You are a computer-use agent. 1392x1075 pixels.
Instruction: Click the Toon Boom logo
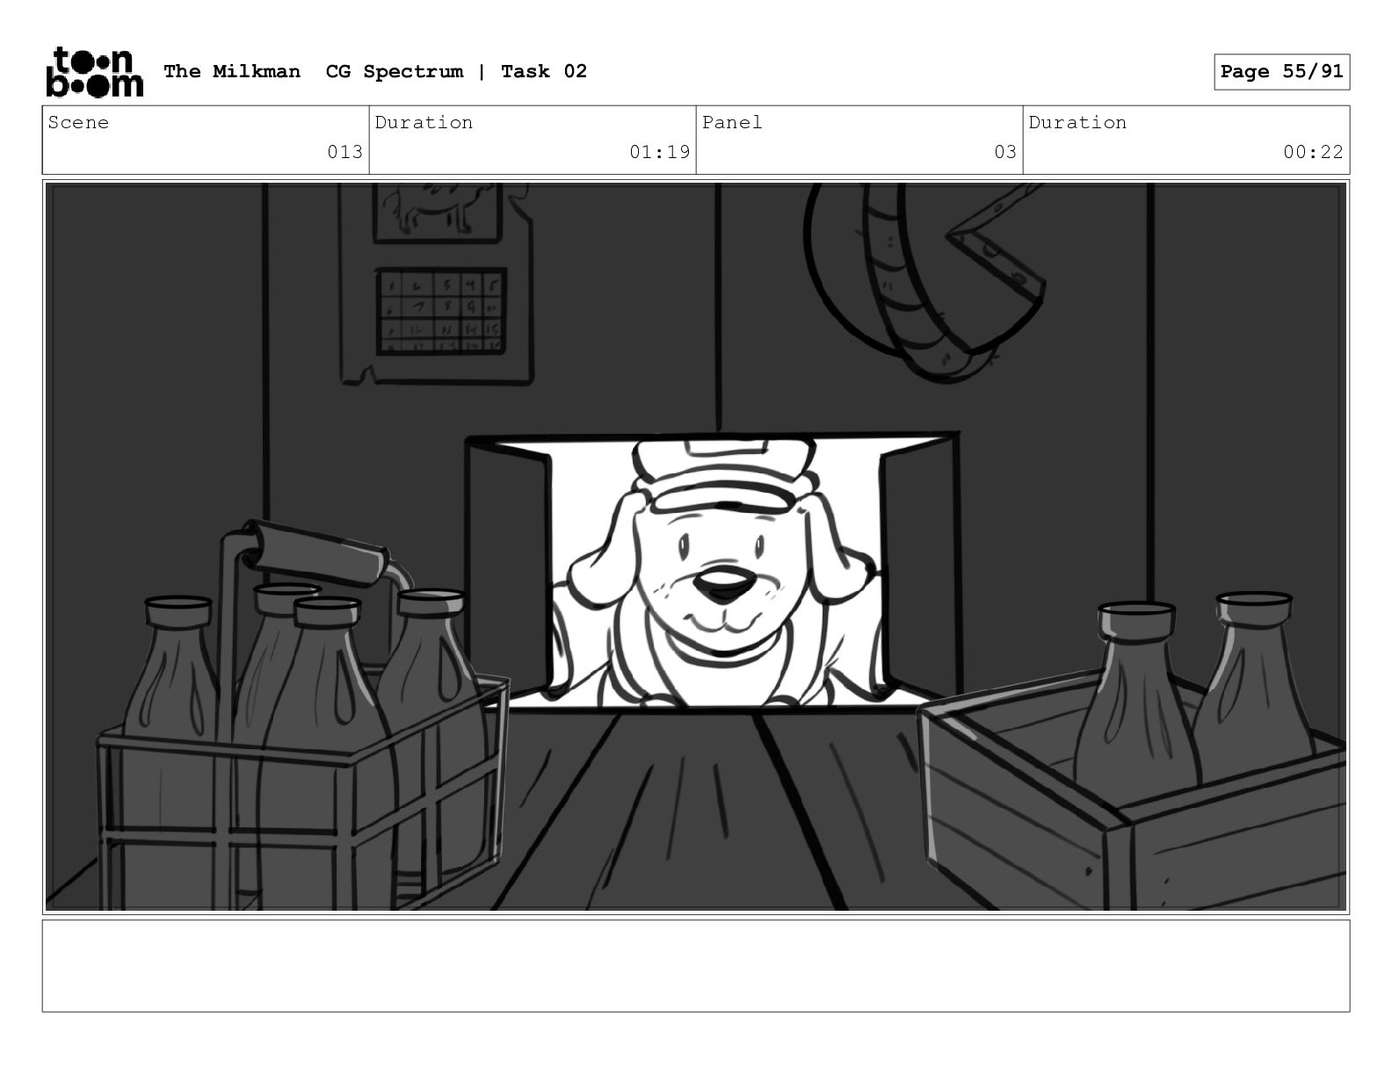94,71
